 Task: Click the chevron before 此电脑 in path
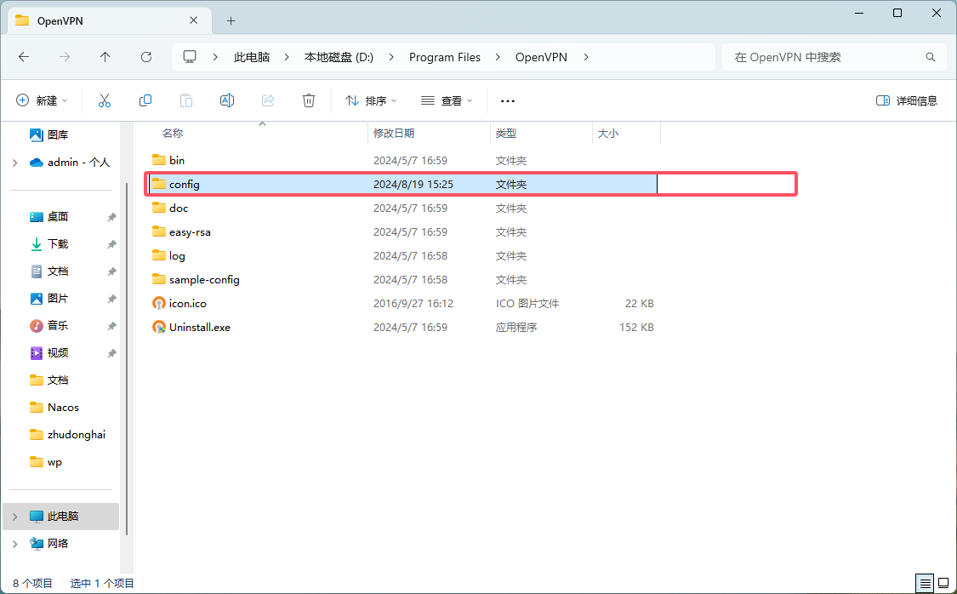(215, 57)
